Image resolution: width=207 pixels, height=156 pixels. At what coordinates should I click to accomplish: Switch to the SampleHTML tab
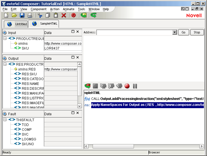coord(44,23)
